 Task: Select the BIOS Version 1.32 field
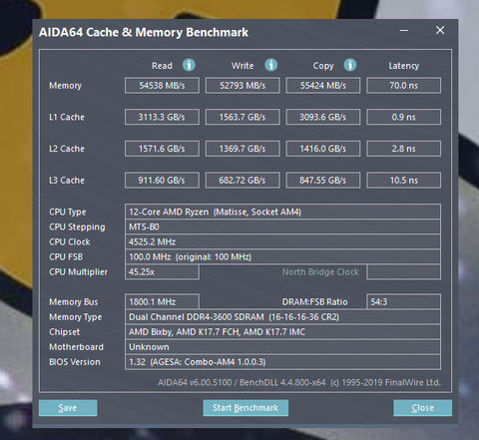pos(282,362)
